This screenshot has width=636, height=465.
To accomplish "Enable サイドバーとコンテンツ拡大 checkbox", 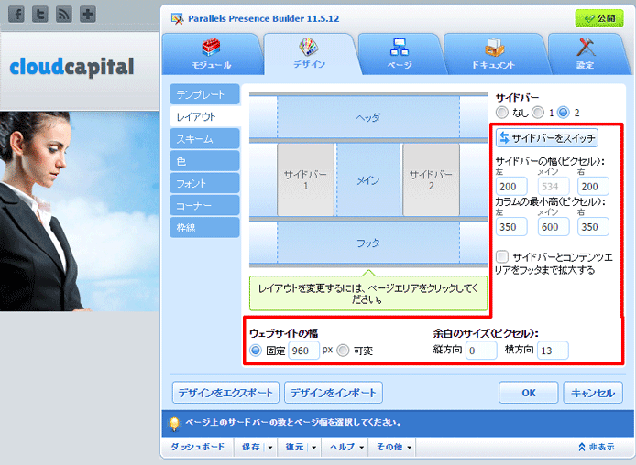I will 502,257.
